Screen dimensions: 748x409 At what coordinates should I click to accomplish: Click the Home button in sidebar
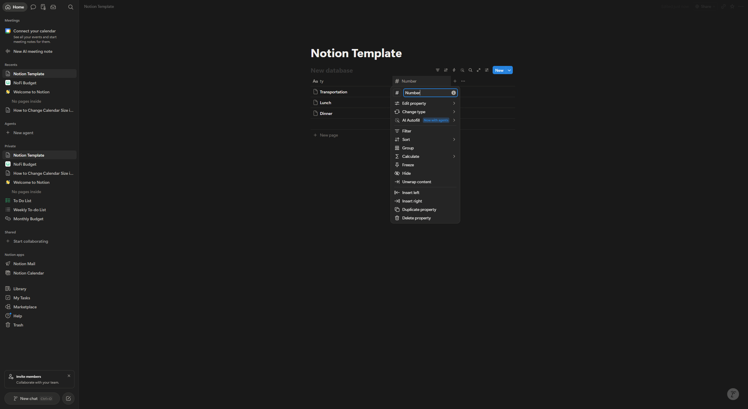pos(15,7)
